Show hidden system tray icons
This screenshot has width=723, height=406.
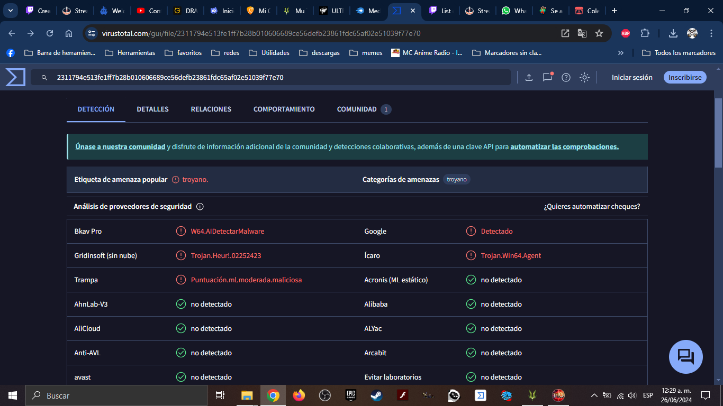tap(594, 395)
